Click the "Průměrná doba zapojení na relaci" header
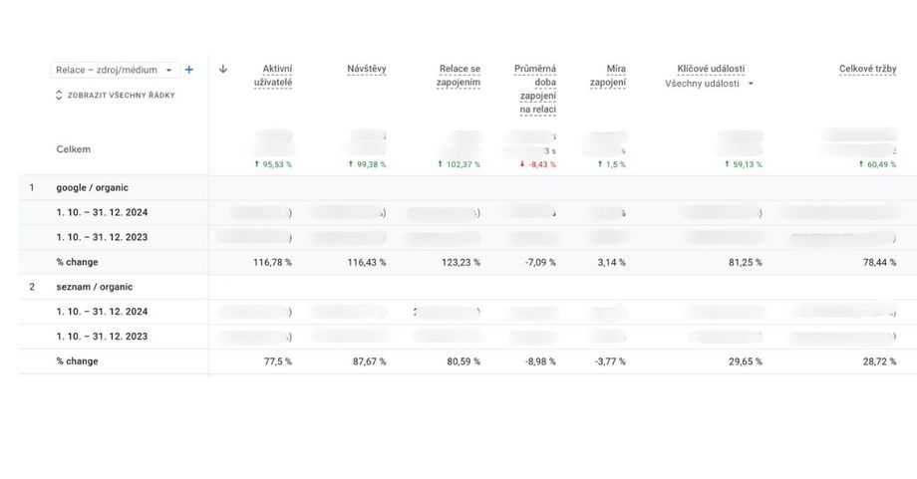The height and width of the screenshot is (479, 917). (x=535, y=88)
